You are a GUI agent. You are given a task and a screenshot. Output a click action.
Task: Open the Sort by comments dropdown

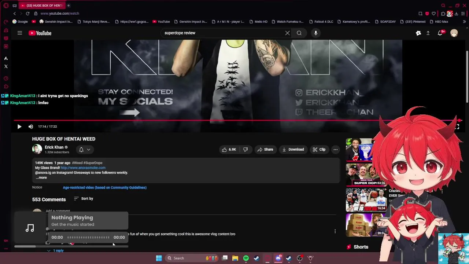pos(84,198)
